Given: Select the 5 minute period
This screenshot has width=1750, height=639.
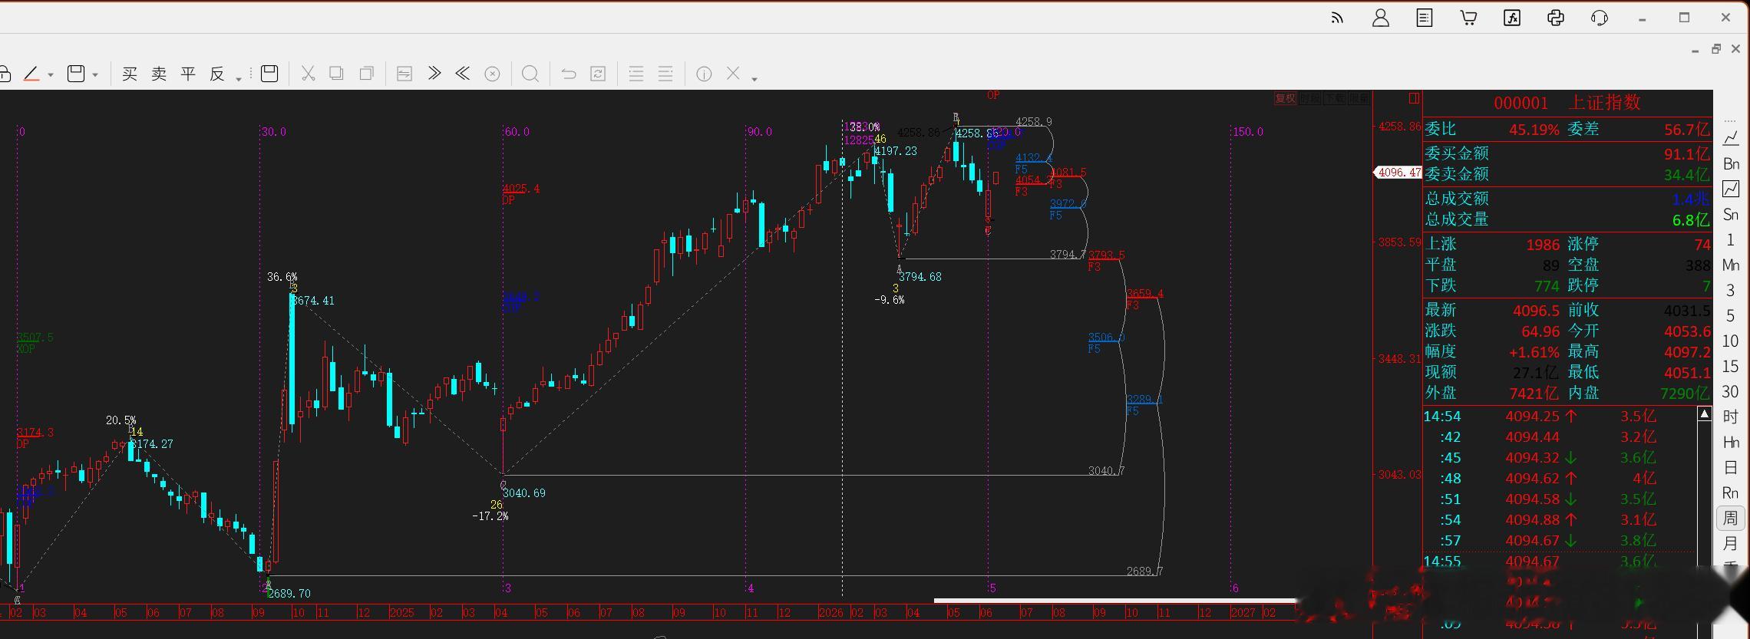Looking at the screenshot, I should 1730,315.
